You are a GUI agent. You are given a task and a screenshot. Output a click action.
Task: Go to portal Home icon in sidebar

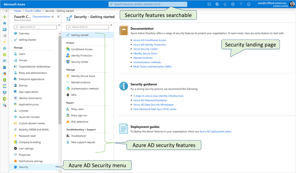pos(4,23)
